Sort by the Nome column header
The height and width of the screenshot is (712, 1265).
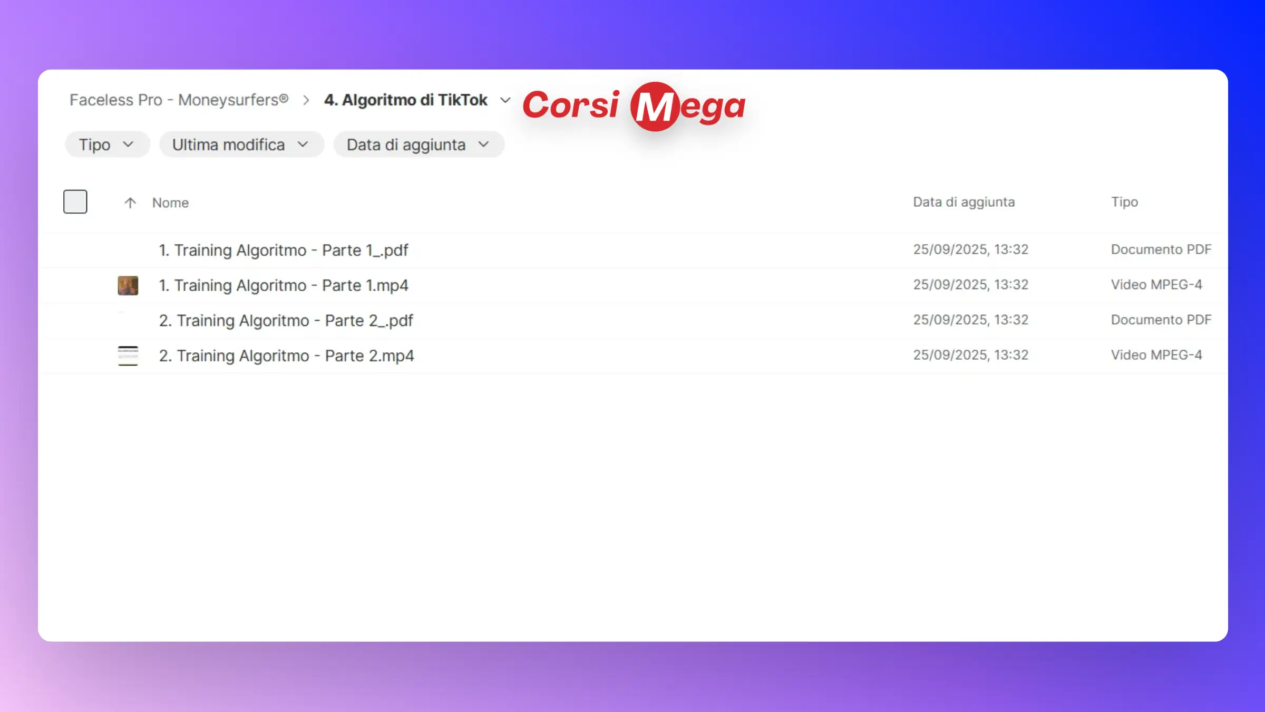point(170,203)
